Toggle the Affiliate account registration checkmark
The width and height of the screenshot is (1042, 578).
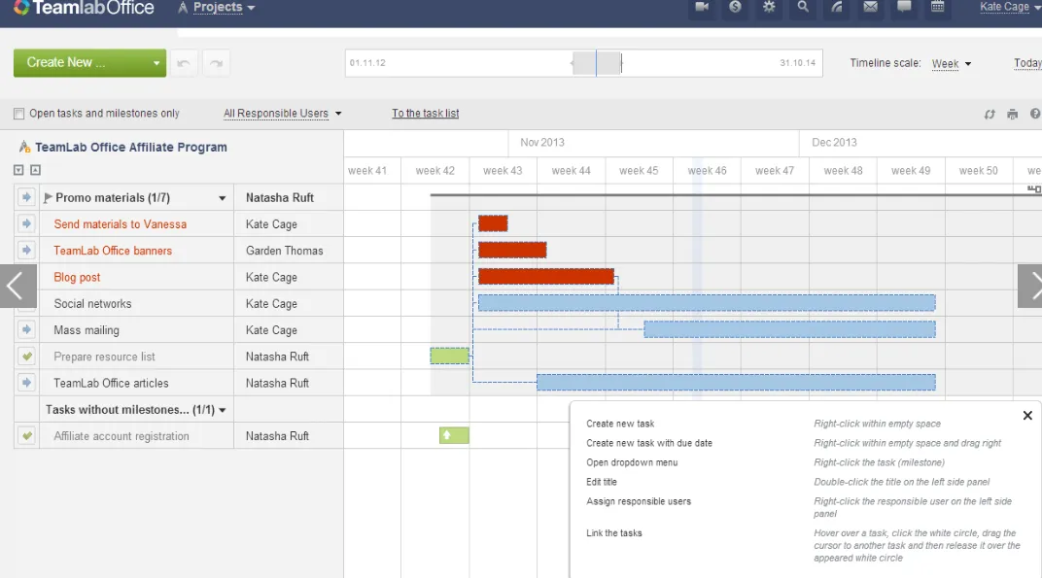[27, 436]
